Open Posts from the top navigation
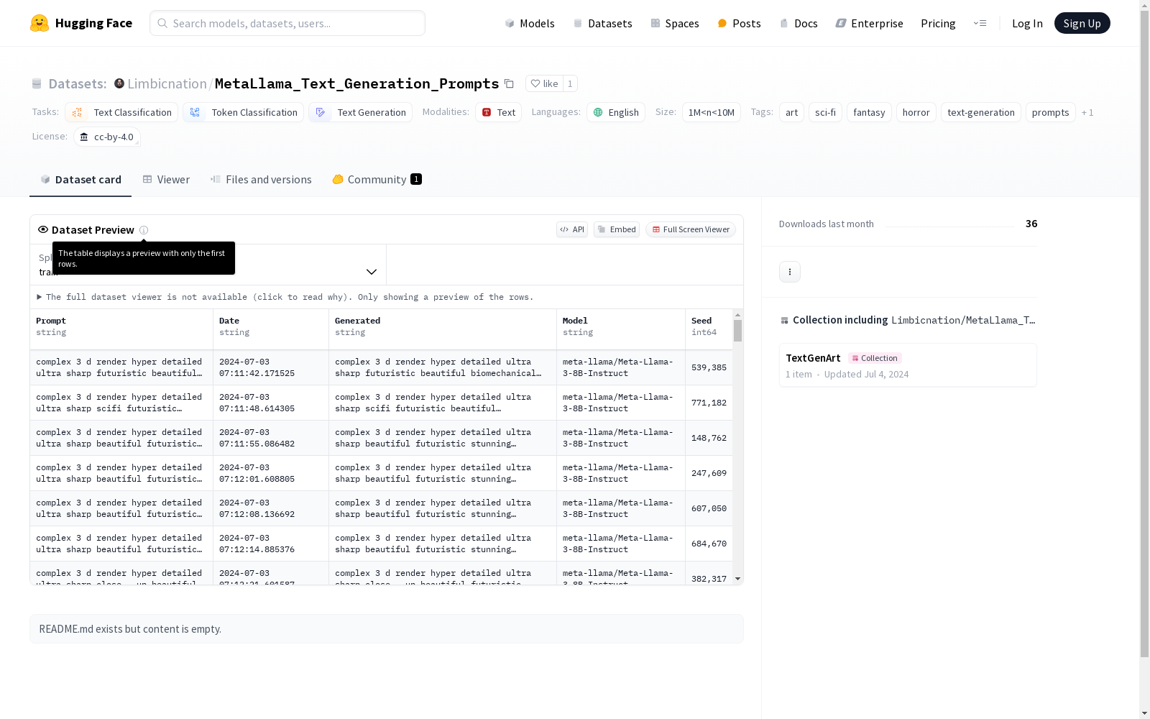 [739, 23]
